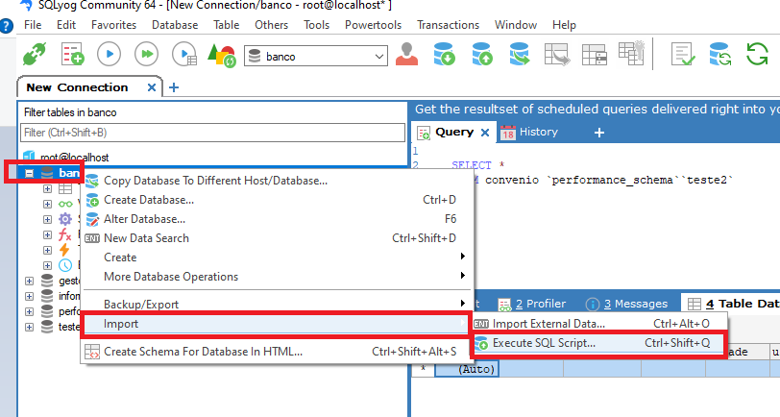
Task: Click the database icon with green up arrow
Action: pos(482,55)
